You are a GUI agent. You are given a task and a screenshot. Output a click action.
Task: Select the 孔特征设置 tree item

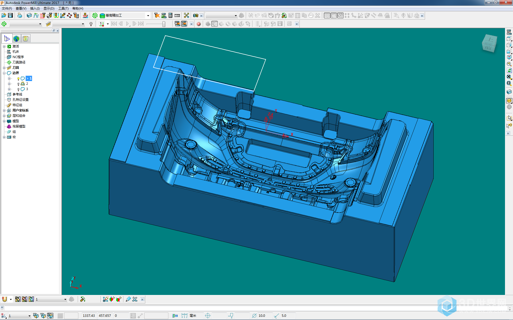(x=21, y=100)
